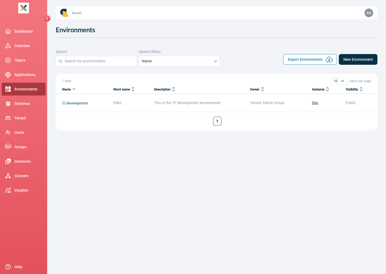Open the Dashboard home icon

point(8,31)
